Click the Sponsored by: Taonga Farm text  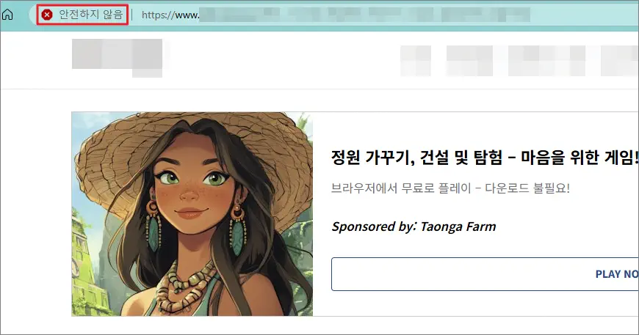pos(414,227)
